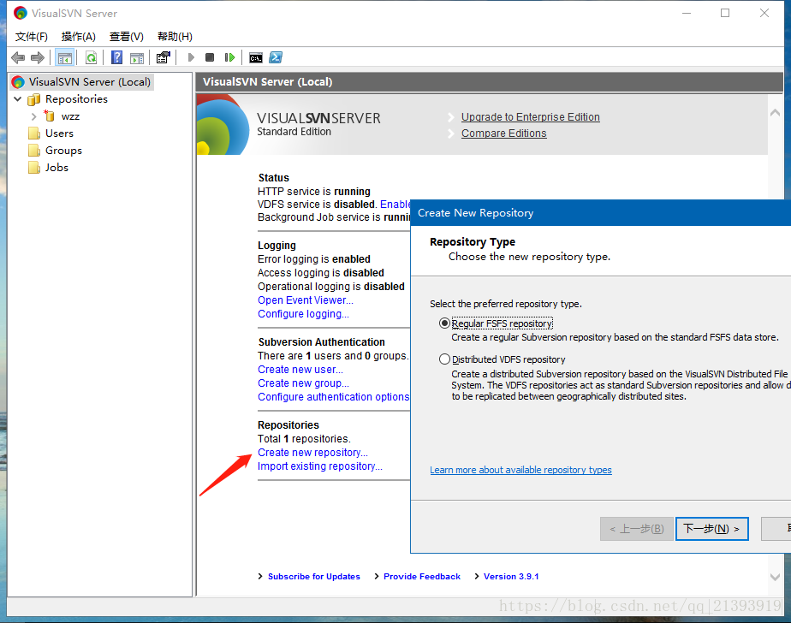Open the 帮助(H) menu

tap(175, 36)
